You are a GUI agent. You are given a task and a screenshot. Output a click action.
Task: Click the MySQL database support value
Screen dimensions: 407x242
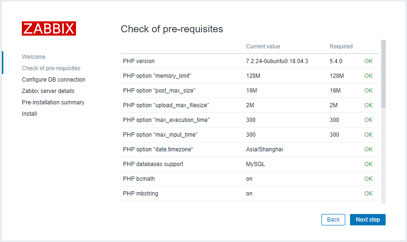coord(256,164)
